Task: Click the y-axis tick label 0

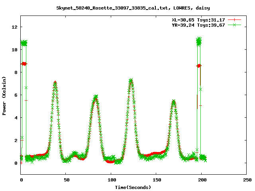Action: (x=16, y=163)
